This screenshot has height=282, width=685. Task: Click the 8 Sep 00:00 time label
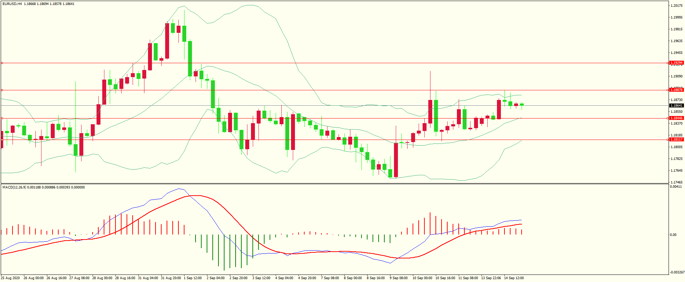pos(353,278)
